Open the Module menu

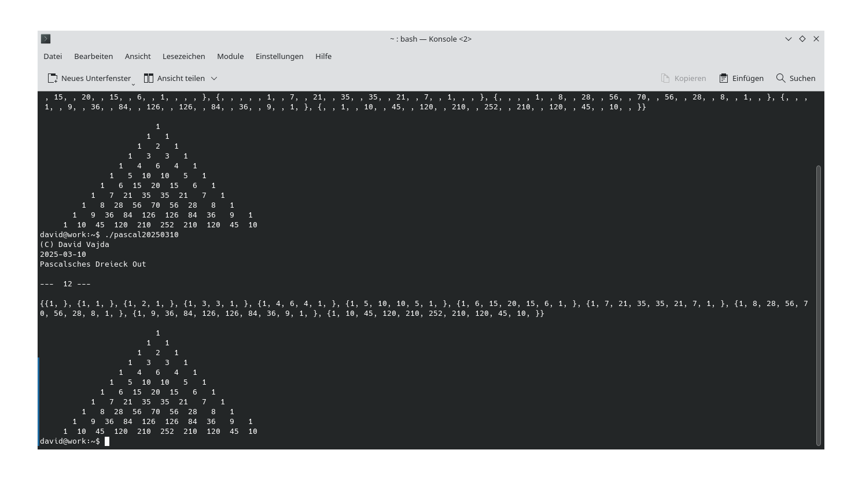pos(230,56)
